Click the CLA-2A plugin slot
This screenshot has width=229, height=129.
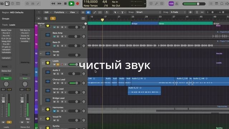point(6,39)
